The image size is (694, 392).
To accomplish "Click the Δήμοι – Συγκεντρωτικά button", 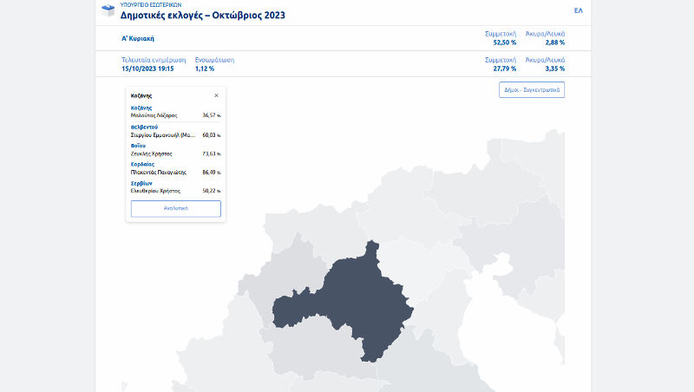I will pyautogui.click(x=532, y=89).
